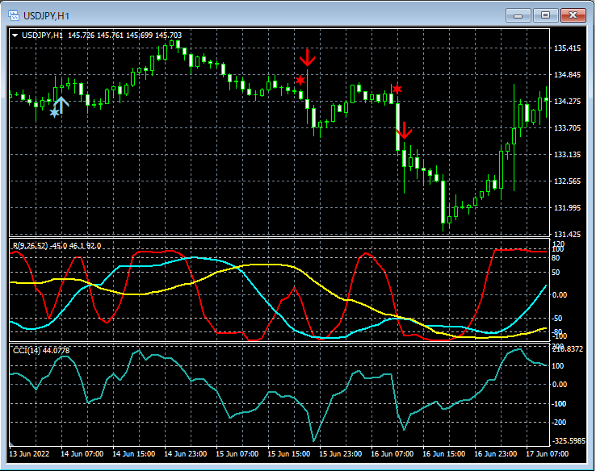Click the chart window icon in title bar
Screen dimensions: 596x471
point(13,15)
